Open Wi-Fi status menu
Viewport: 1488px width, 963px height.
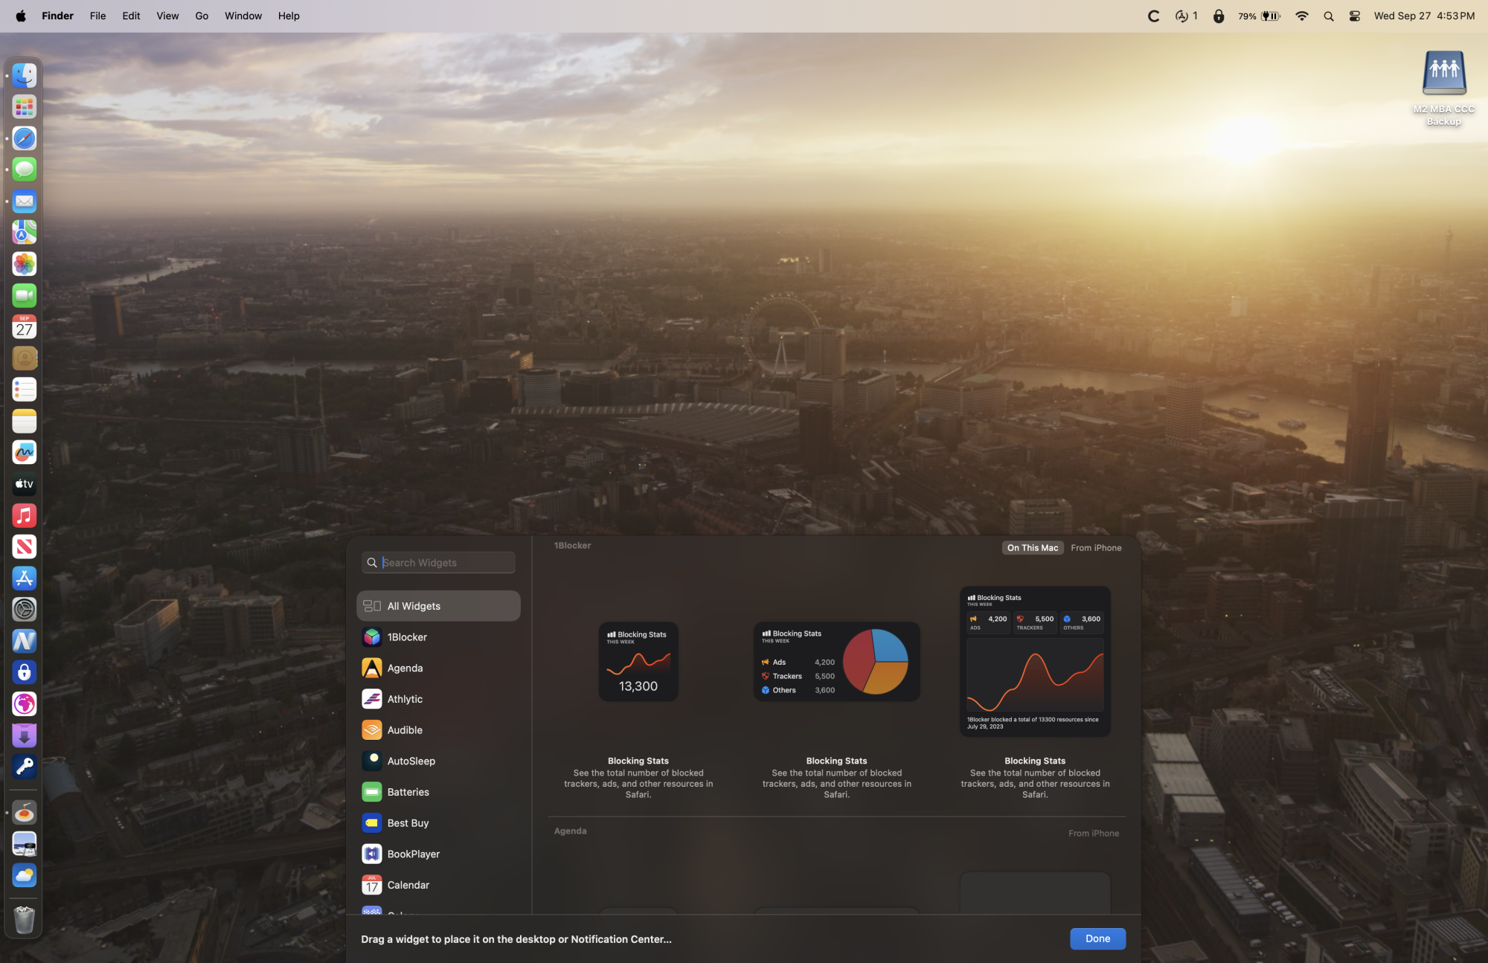tap(1301, 16)
